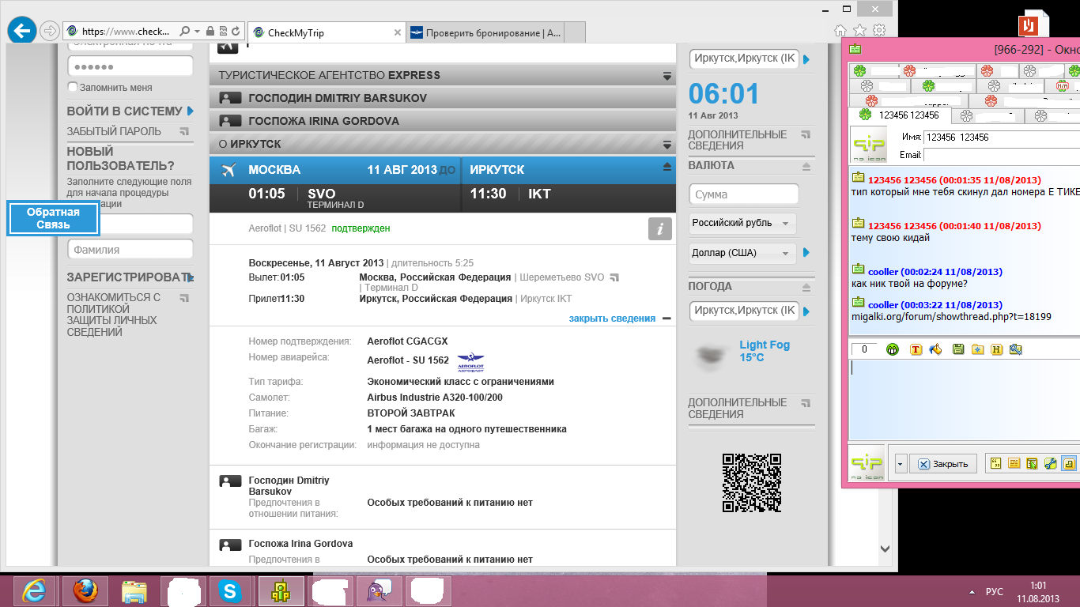Click the green save icon in chat toolbar
This screenshot has width=1080, height=607.
958,349
